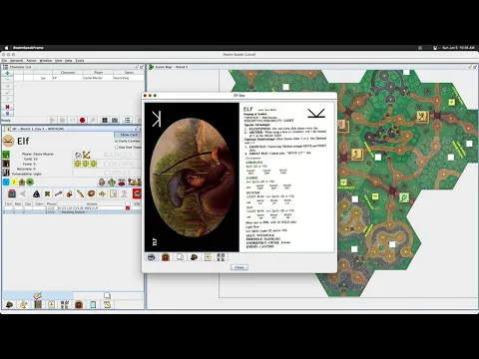Screen dimensions: 479x359
Task: Click the Elf portrait image in dialog
Action: [192, 178]
